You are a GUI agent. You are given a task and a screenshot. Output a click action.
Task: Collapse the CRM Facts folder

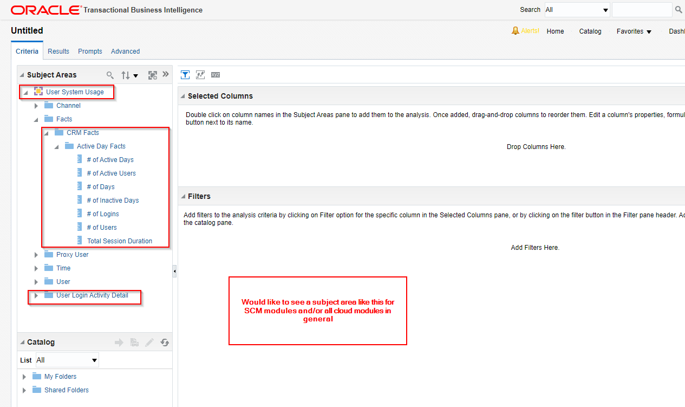coord(47,133)
